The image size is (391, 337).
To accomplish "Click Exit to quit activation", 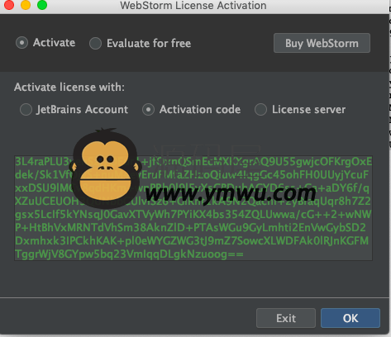I will click(x=286, y=318).
